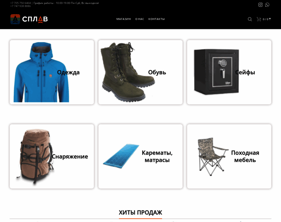Expand the cart total dropdown arrow
Image resolution: width=281 pixels, height=222 pixels.
270,19
